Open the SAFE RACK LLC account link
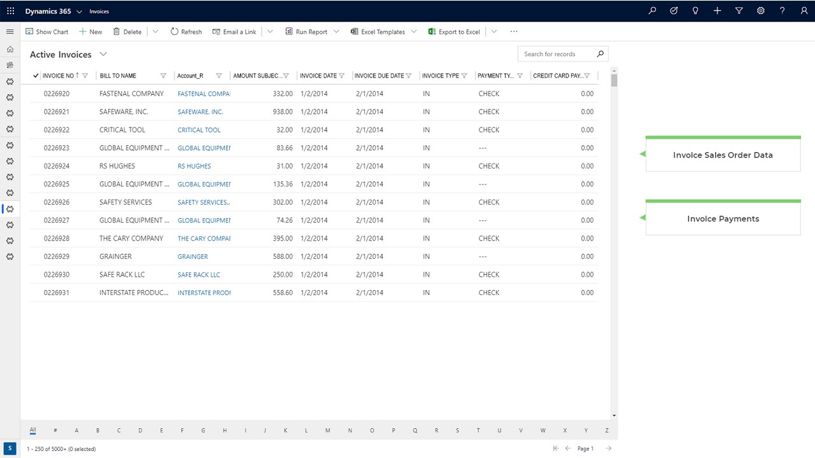 199,275
